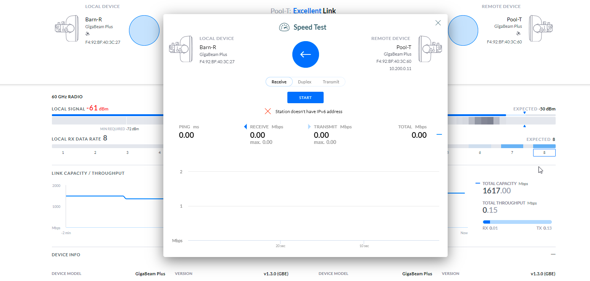590x281 pixels.
Task: Click the PING ms value 0.00
Action: coord(187,135)
